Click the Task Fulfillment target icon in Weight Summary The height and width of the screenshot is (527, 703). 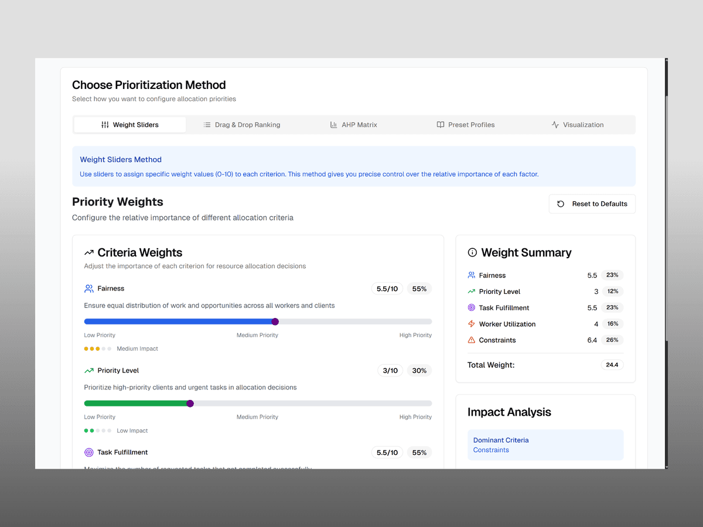472,307
